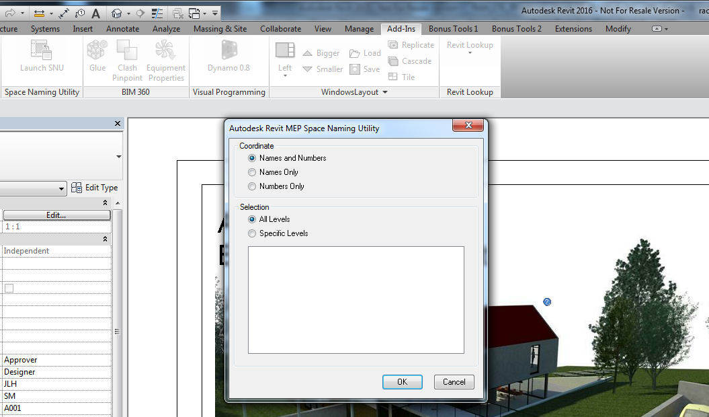Click the Switch Windows icon
The image size is (709, 417).
point(194,13)
